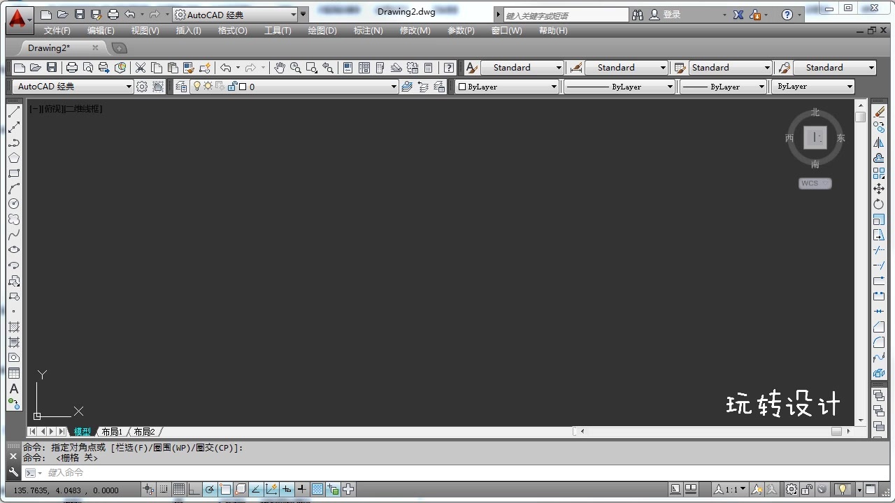Open the Hatch tool
This screenshot has height=503, width=895.
pos(14,327)
